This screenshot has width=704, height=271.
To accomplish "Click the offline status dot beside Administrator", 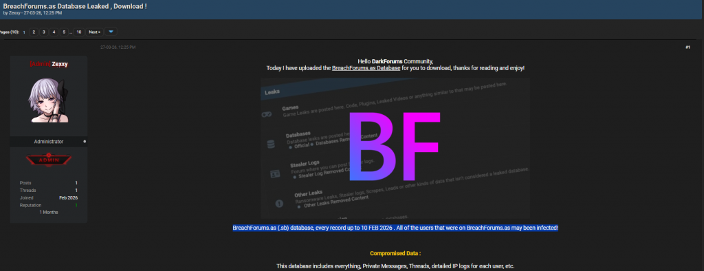I will 85,142.
